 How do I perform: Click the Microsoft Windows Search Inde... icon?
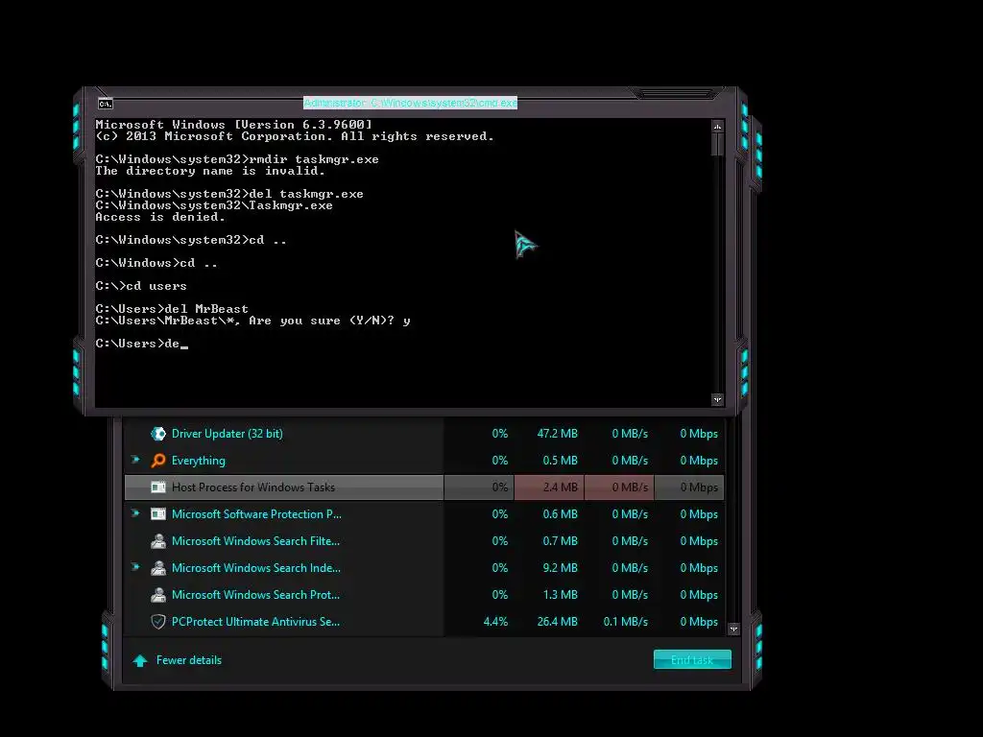pos(158,568)
